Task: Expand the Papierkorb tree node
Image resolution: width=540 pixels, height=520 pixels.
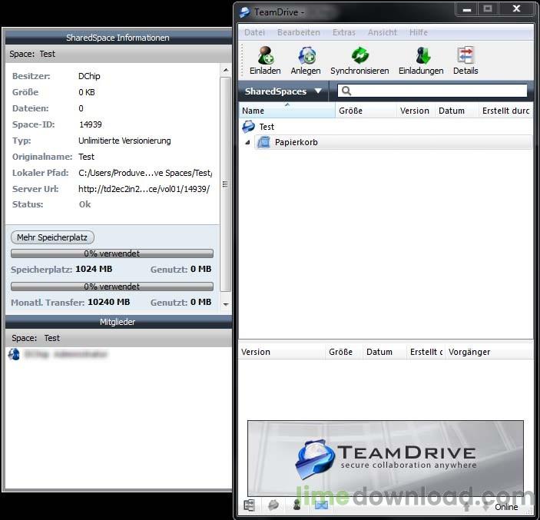Action: coord(247,142)
